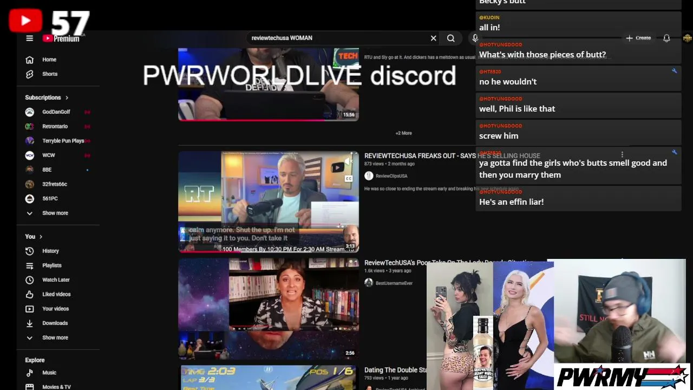The height and width of the screenshot is (390, 693).
Task: Toggle closed captions on thumbnail preview
Action: 349,179
